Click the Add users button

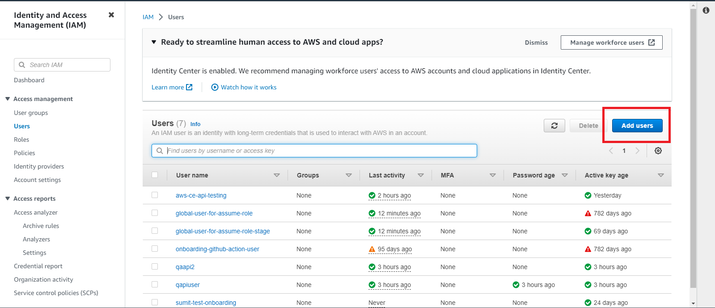coord(637,126)
